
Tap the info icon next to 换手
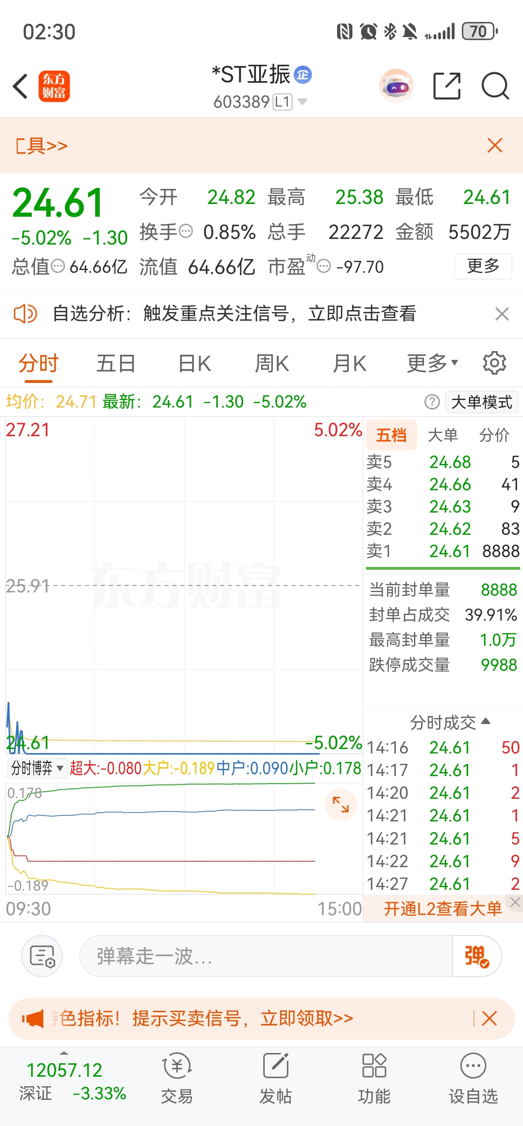point(186,231)
